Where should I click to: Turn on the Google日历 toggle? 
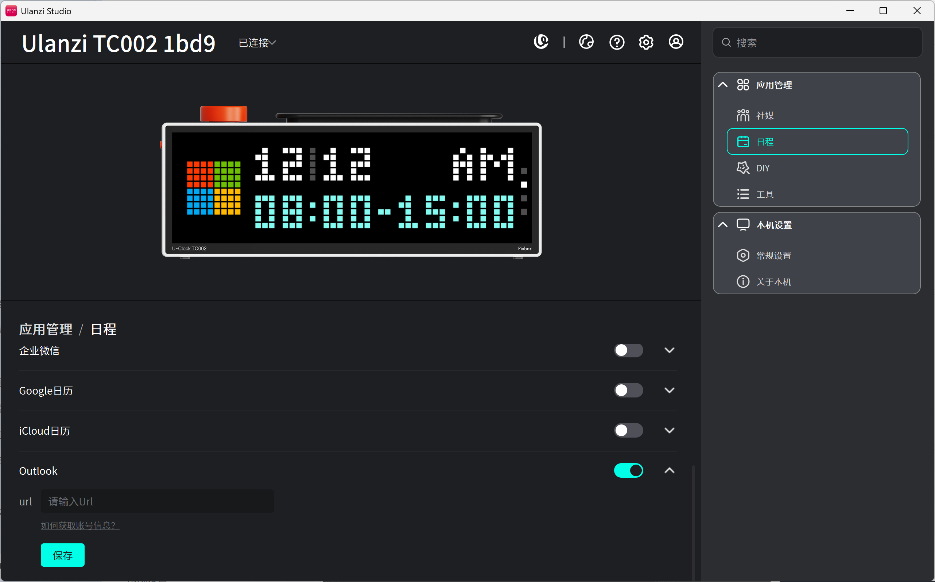(628, 390)
